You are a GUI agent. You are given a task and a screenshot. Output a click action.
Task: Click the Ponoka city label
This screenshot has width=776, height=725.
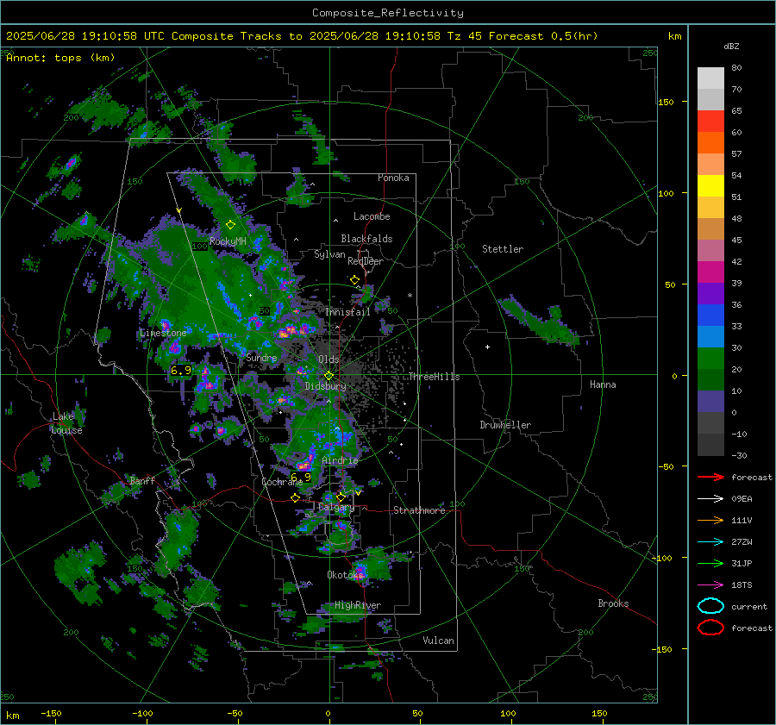[x=393, y=178]
